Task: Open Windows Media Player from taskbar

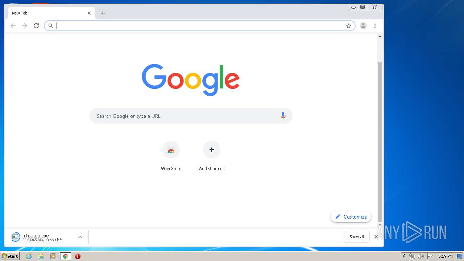Action: pyautogui.click(x=53, y=256)
